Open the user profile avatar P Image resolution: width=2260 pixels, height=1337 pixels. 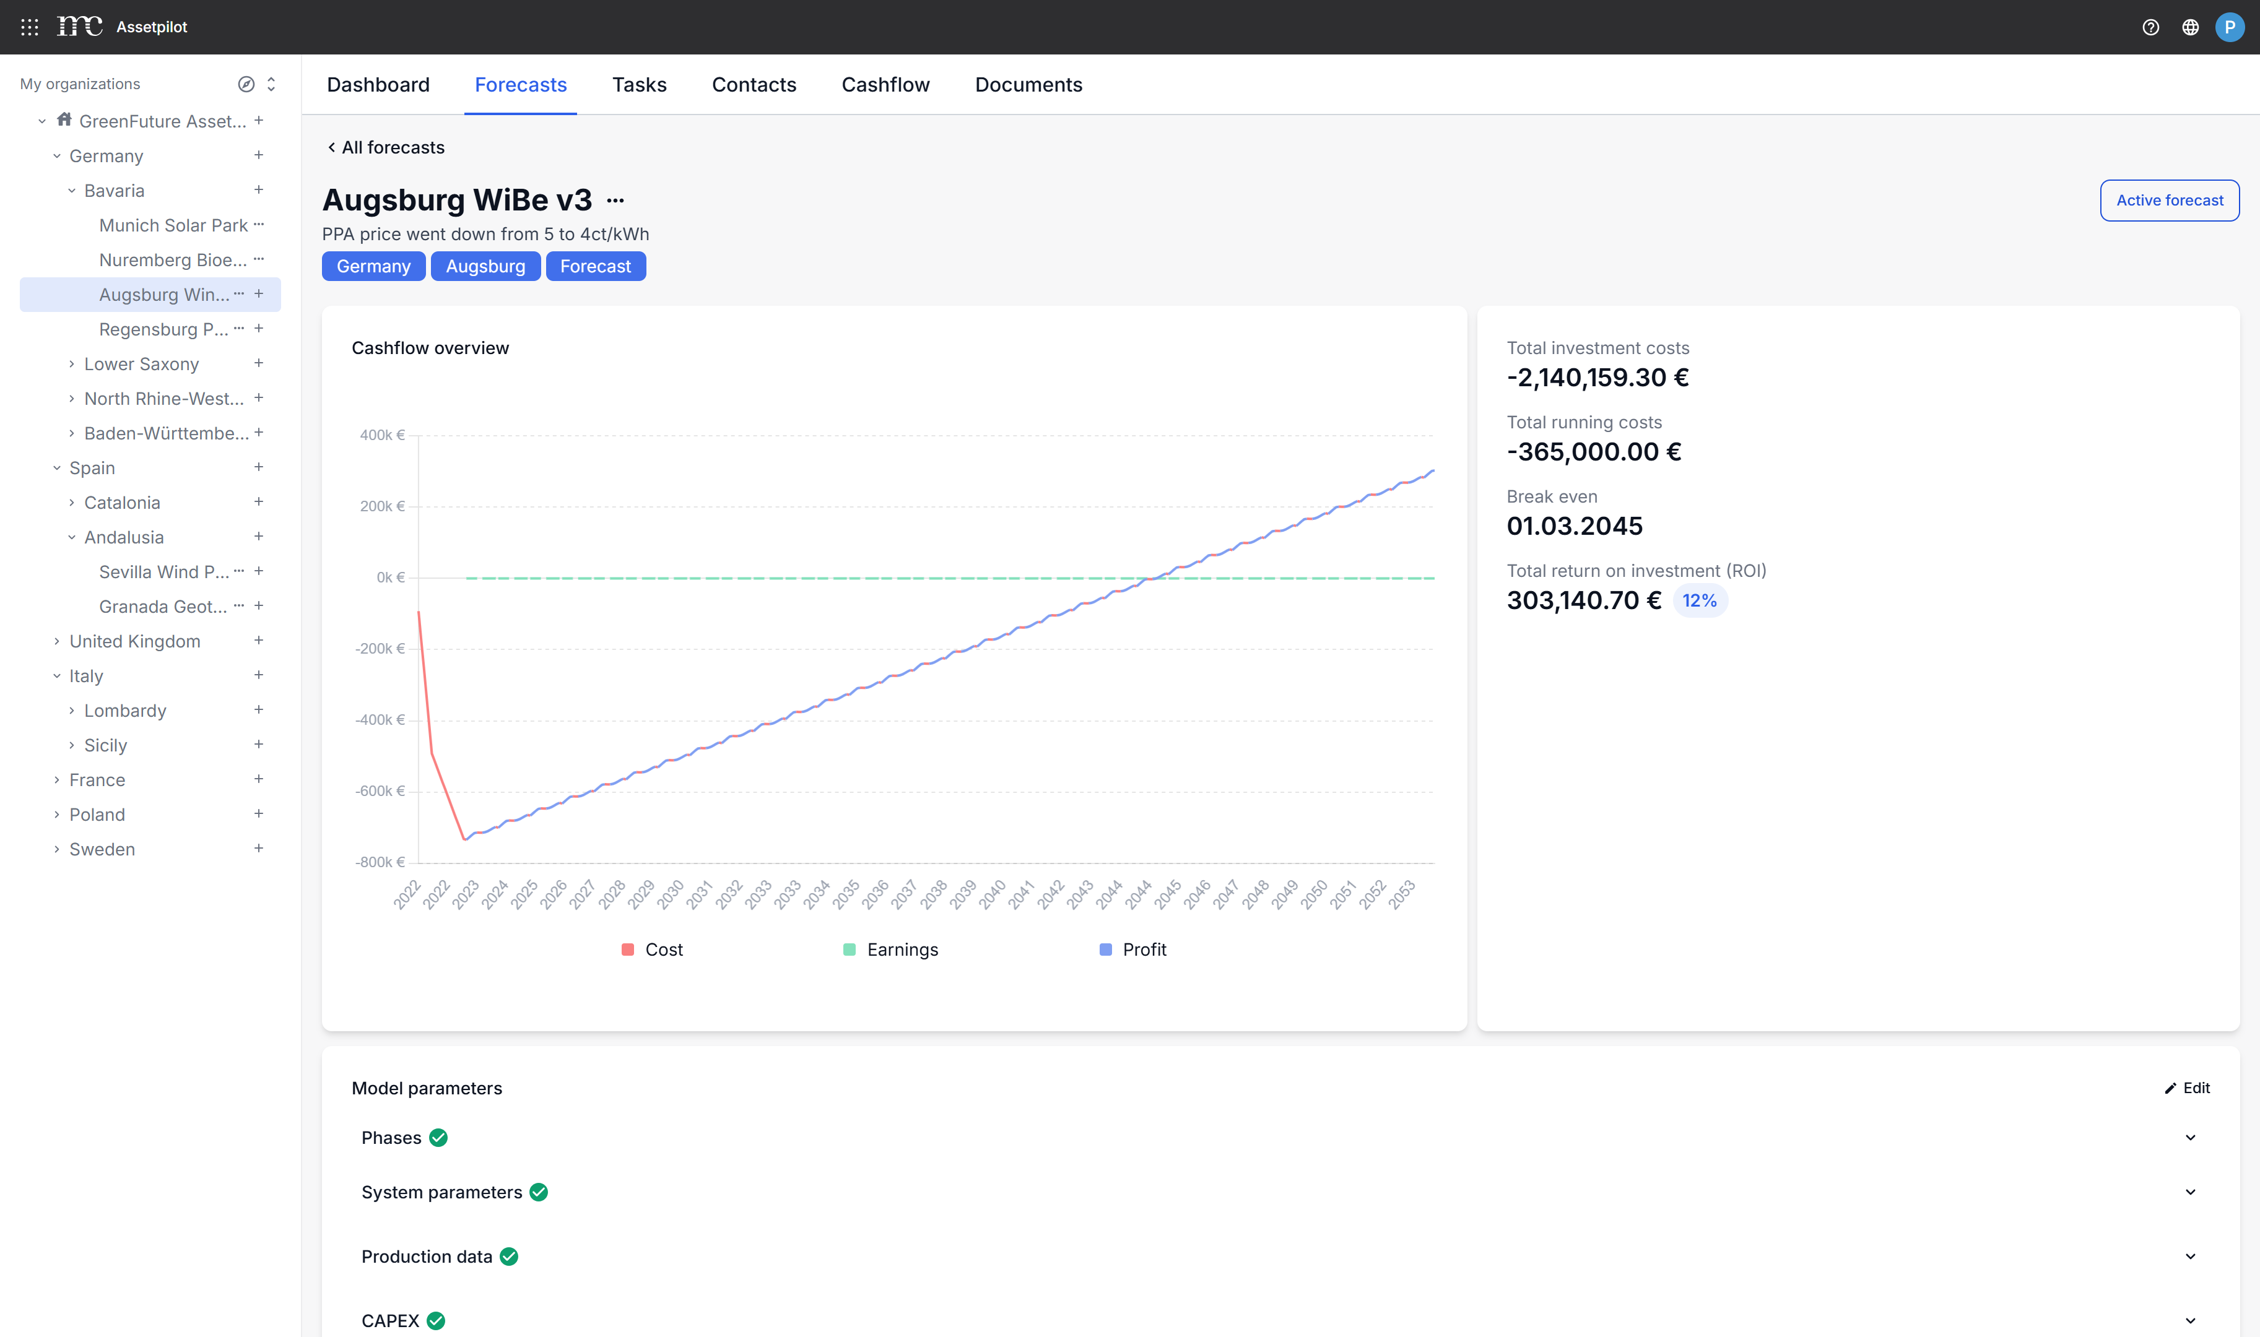tap(2230, 27)
